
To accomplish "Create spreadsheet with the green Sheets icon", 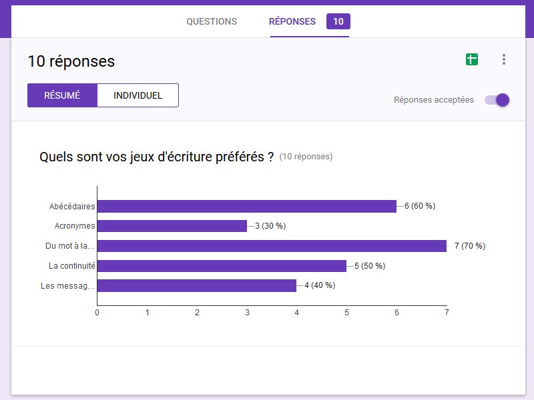I will coord(472,60).
